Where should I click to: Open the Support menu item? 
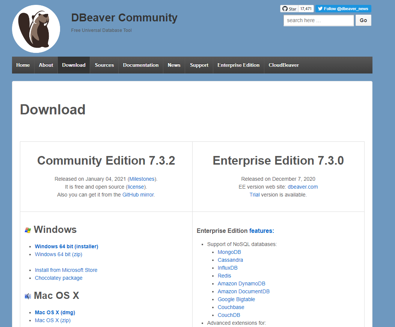pyautogui.click(x=199, y=65)
